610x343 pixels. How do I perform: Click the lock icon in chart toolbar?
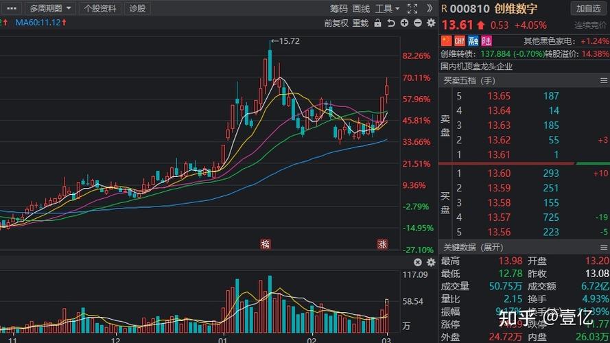tap(378, 23)
